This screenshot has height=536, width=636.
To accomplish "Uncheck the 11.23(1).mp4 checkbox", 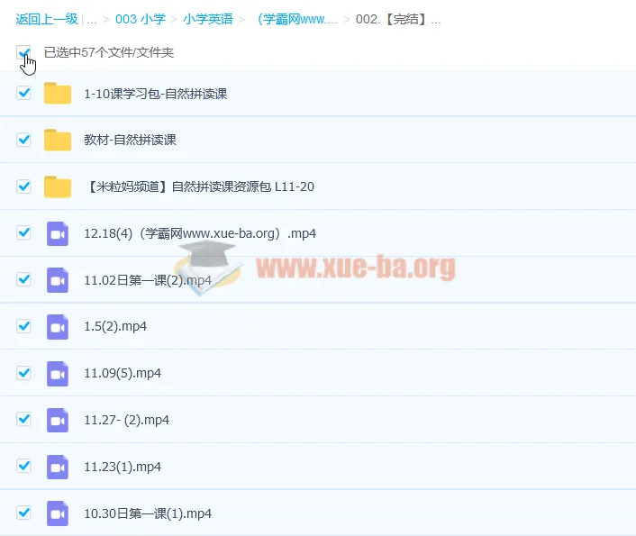I will coord(24,467).
